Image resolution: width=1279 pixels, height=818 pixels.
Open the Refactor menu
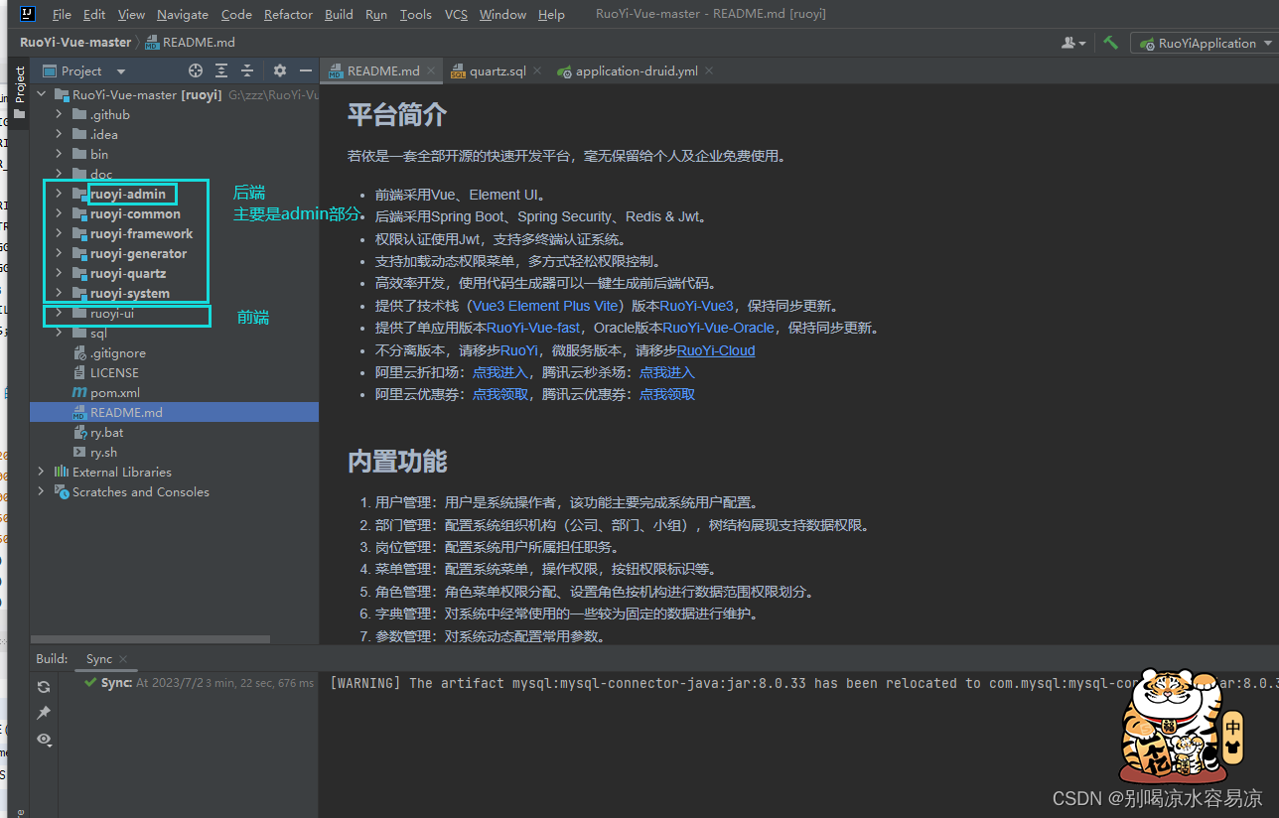288,14
